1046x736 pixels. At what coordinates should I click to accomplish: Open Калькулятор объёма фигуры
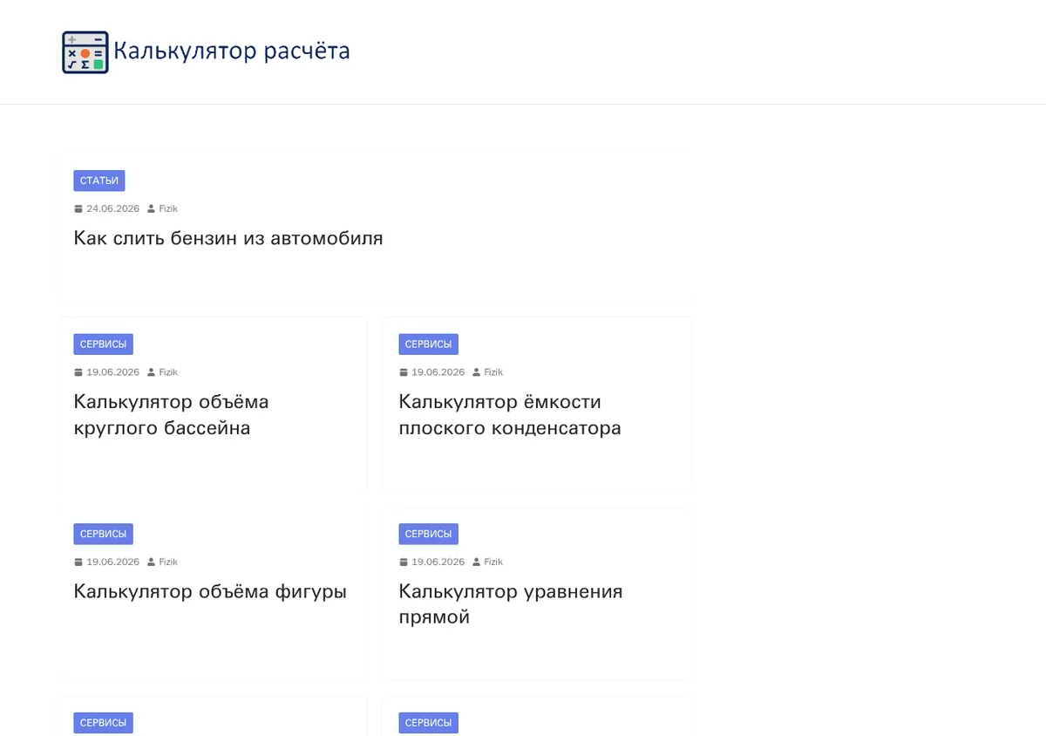click(x=210, y=591)
